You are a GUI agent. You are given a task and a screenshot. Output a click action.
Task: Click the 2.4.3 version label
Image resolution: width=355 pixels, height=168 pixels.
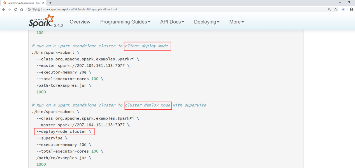click(x=58, y=25)
